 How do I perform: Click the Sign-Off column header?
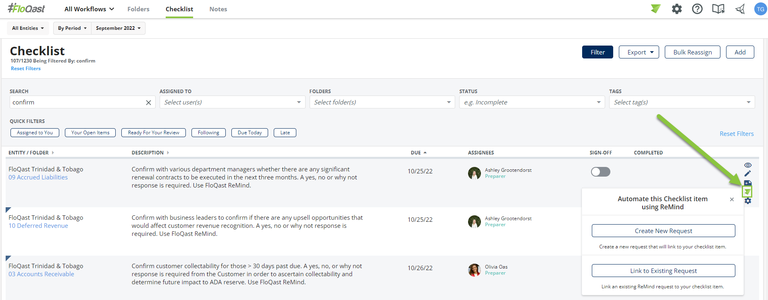pos(601,153)
